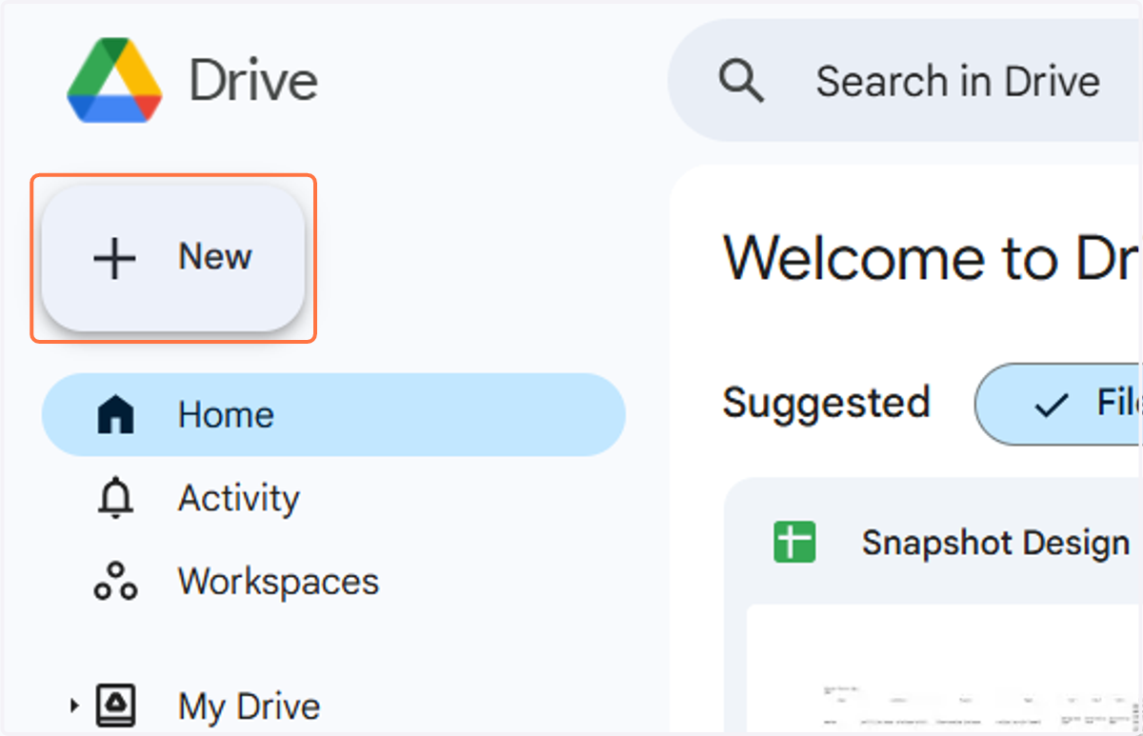Toggle the Files chip next to Suggested
Image resolution: width=1143 pixels, height=736 pixels.
pos(1057,404)
